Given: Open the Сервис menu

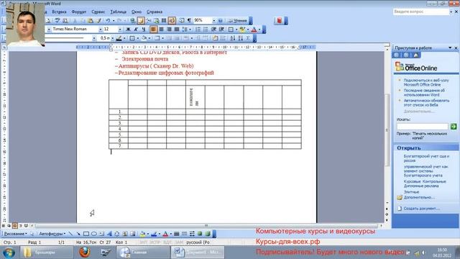Looking at the screenshot, I should [98, 12].
